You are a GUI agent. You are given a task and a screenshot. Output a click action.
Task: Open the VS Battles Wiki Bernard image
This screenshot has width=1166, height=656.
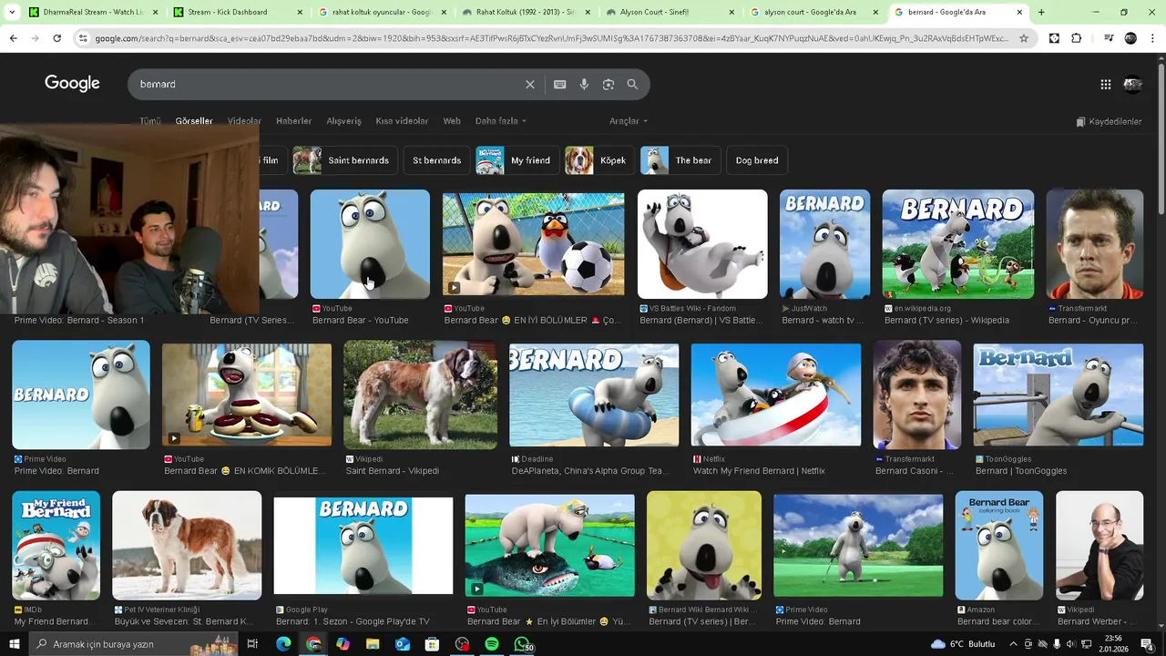702,243
